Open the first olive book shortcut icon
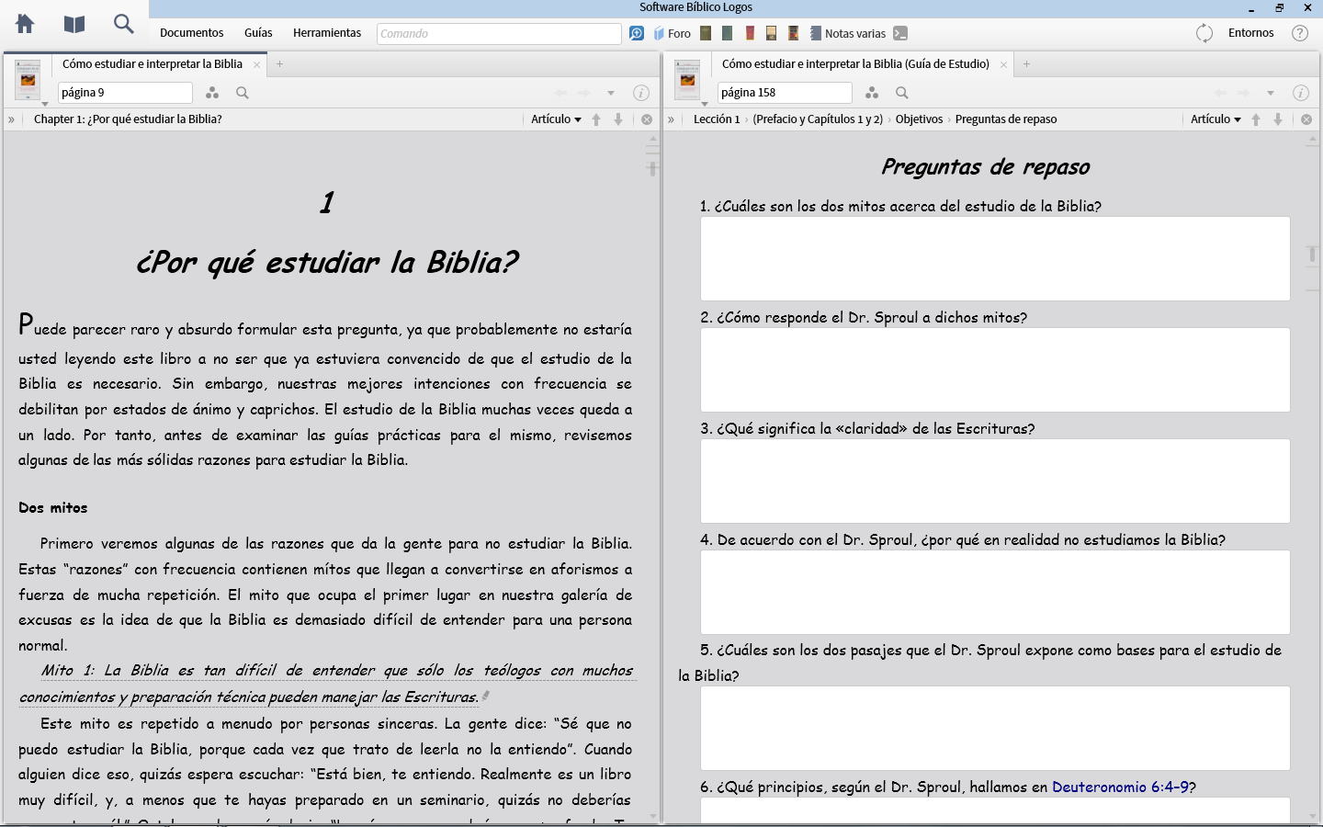Screen dimensions: 1323x827 [706, 33]
